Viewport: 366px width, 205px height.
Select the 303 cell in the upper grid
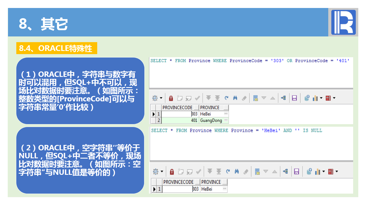tap(180, 114)
